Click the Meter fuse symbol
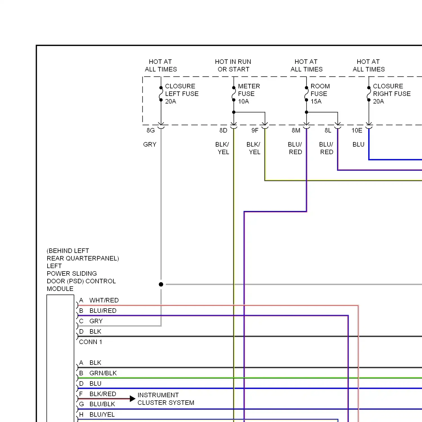 click(x=234, y=94)
